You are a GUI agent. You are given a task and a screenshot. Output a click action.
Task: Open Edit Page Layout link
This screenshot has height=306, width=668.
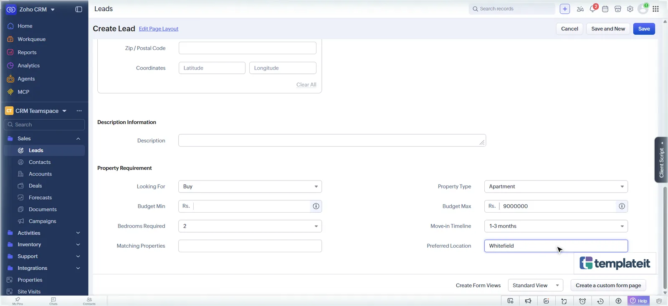[x=159, y=29]
